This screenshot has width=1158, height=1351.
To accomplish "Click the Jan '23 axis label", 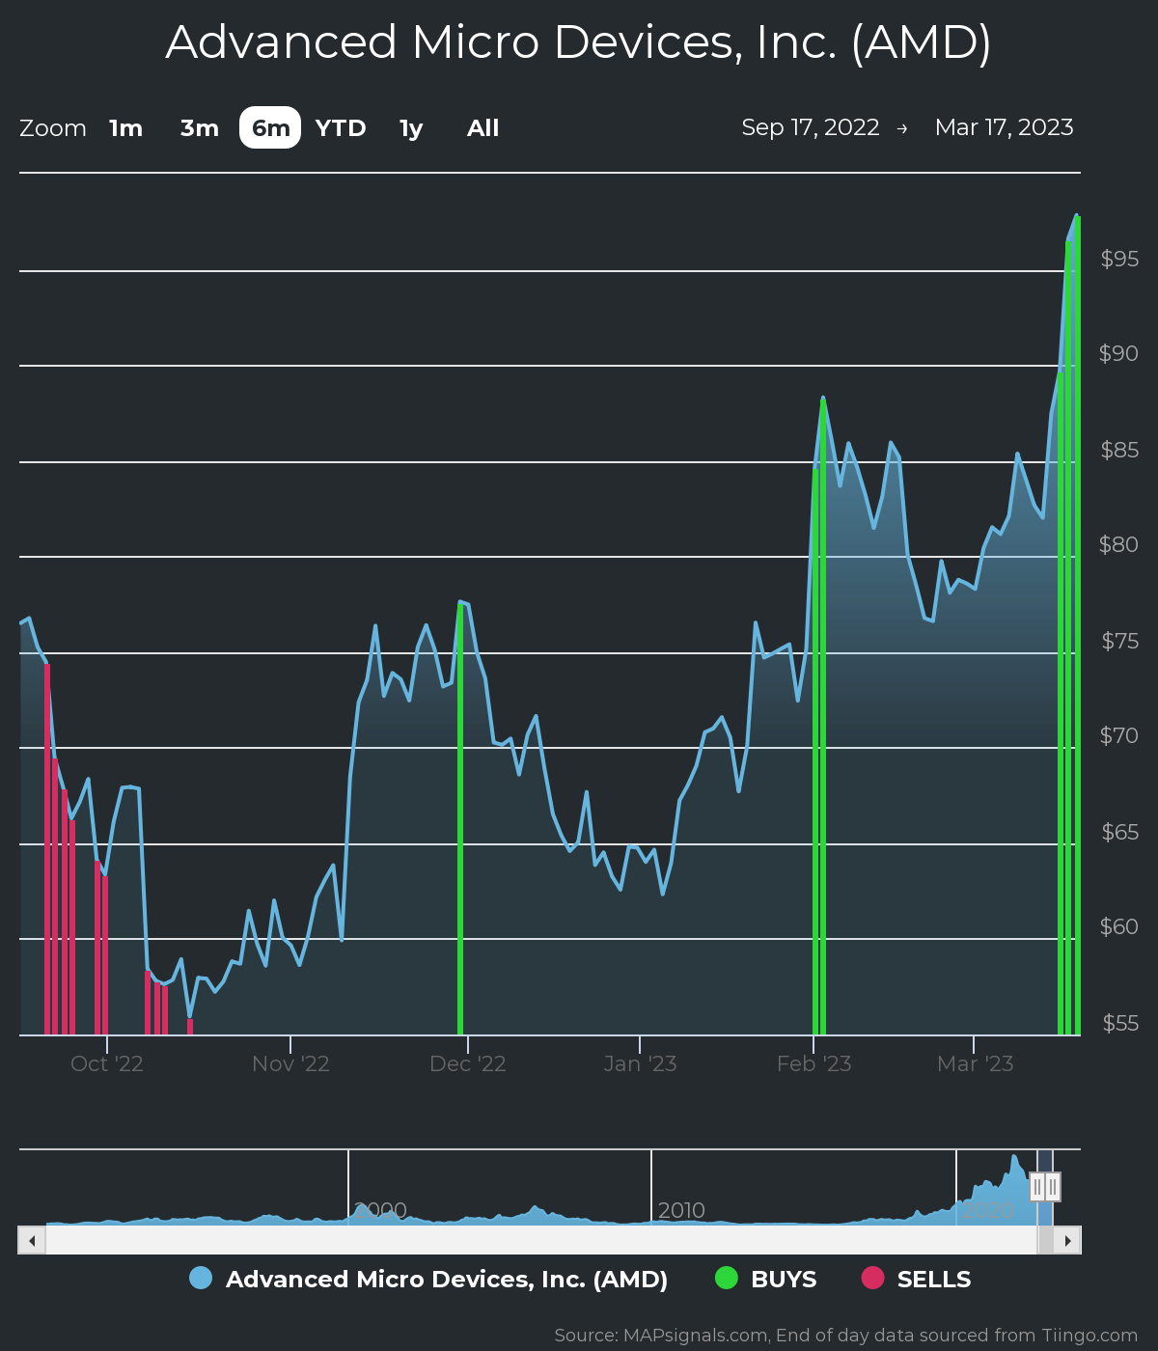I will point(640,1063).
